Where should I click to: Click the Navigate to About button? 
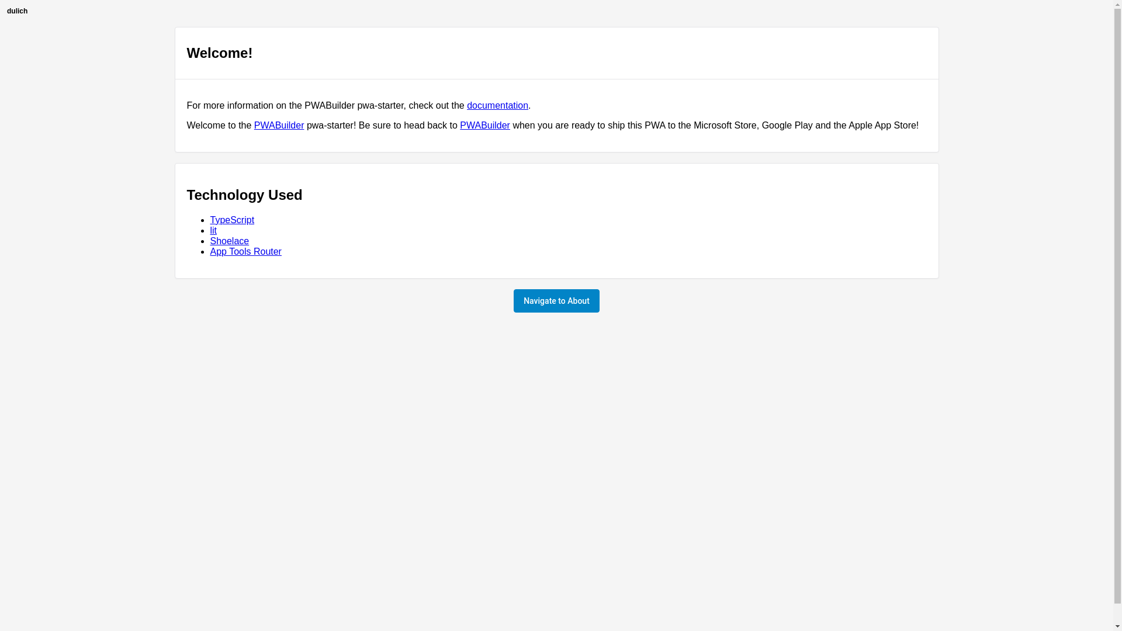[556, 301]
